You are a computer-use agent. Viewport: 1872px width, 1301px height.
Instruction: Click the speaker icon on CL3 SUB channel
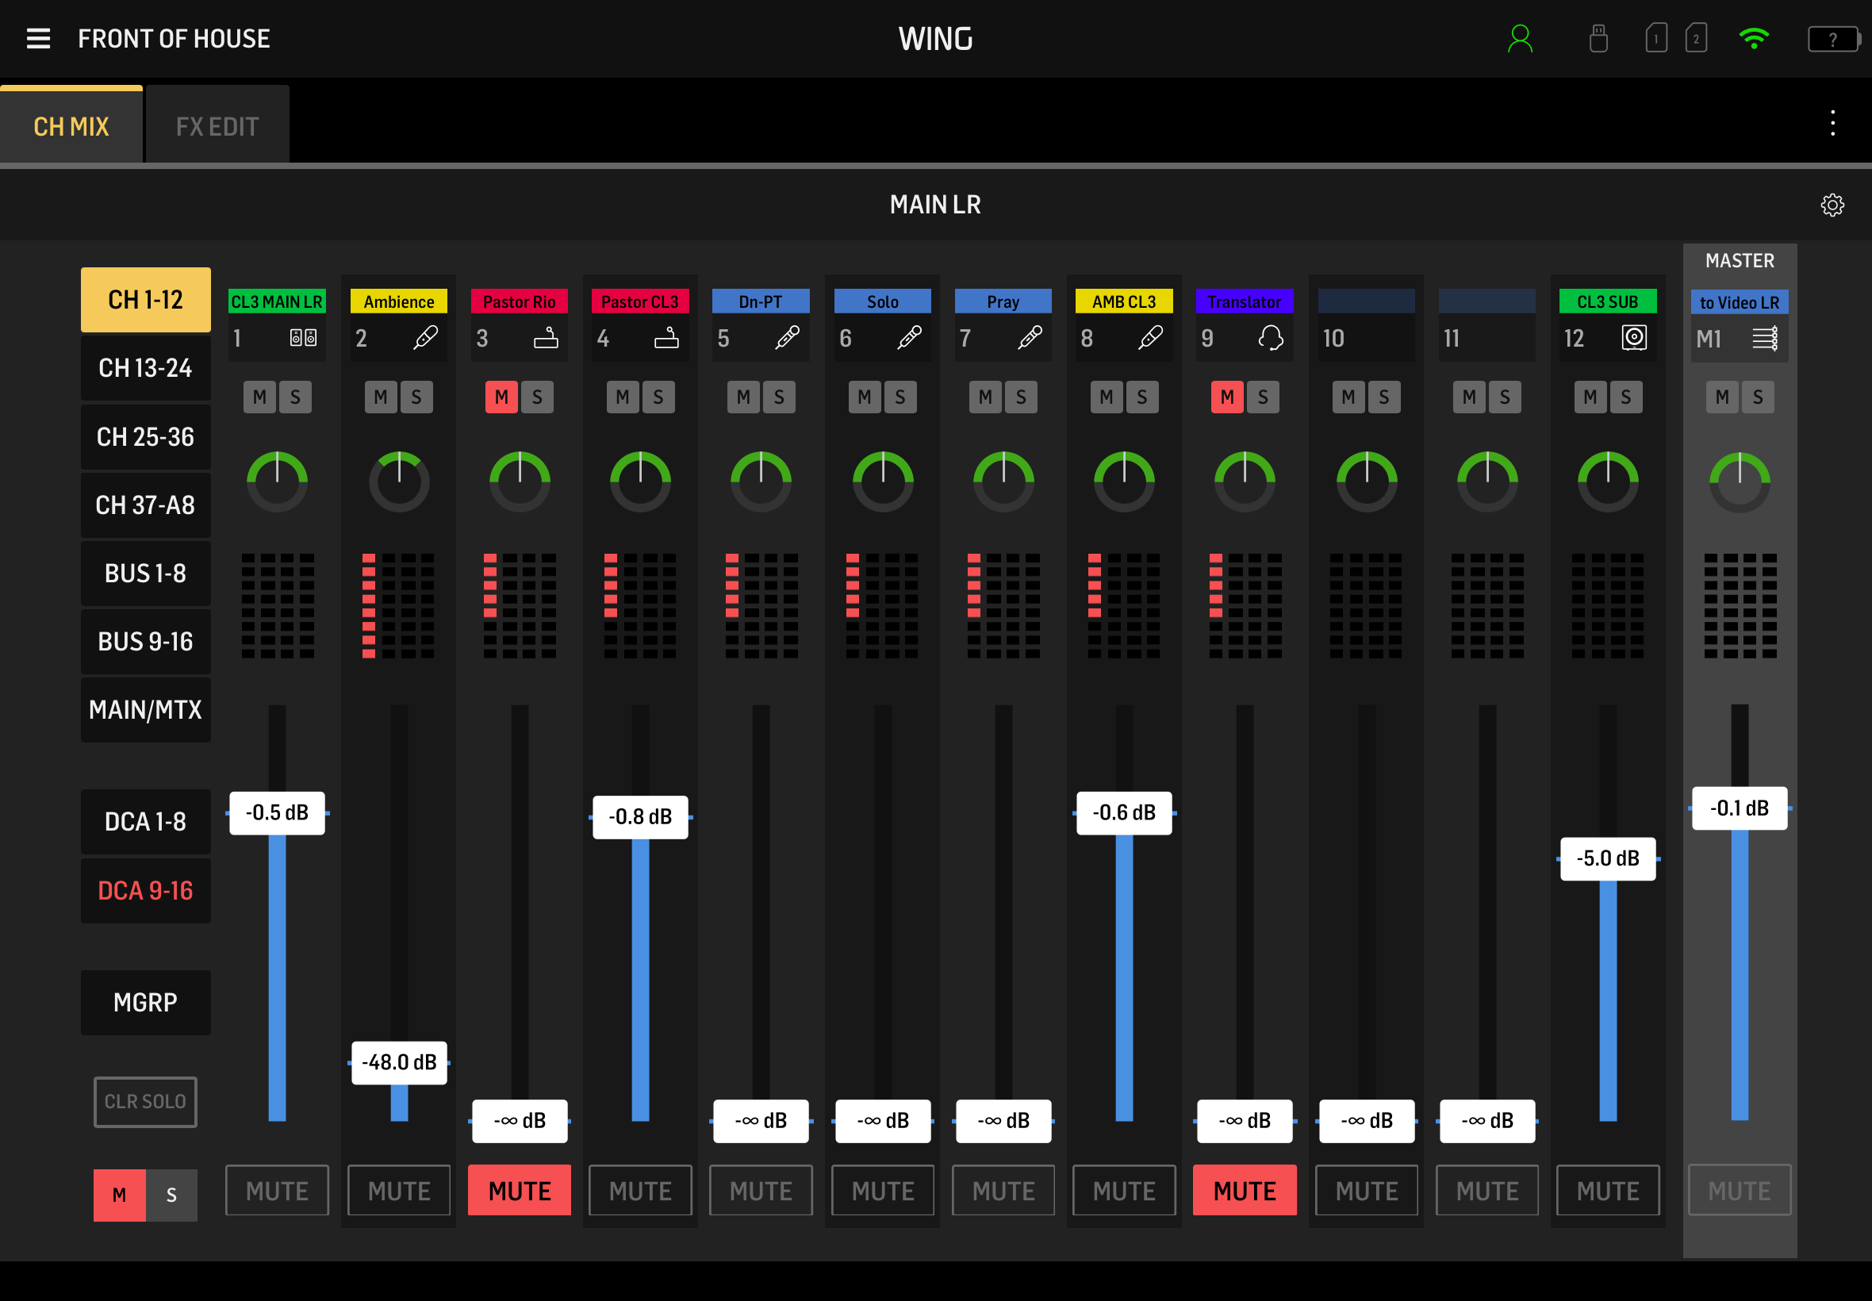point(1633,337)
